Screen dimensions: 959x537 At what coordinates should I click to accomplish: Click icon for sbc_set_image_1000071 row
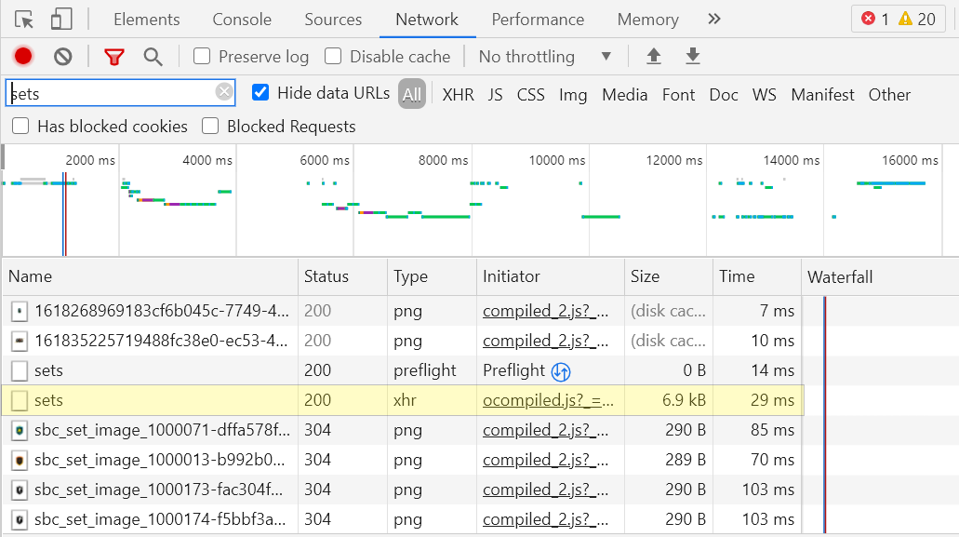(x=20, y=431)
